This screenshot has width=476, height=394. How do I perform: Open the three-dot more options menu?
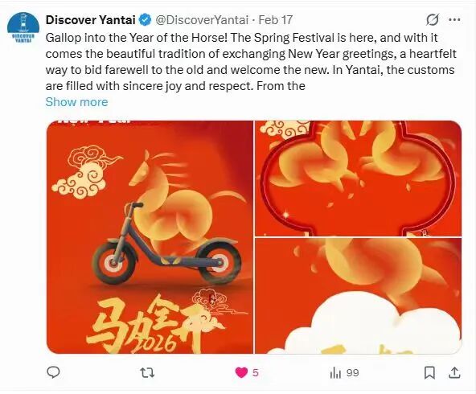click(x=454, y=20)
